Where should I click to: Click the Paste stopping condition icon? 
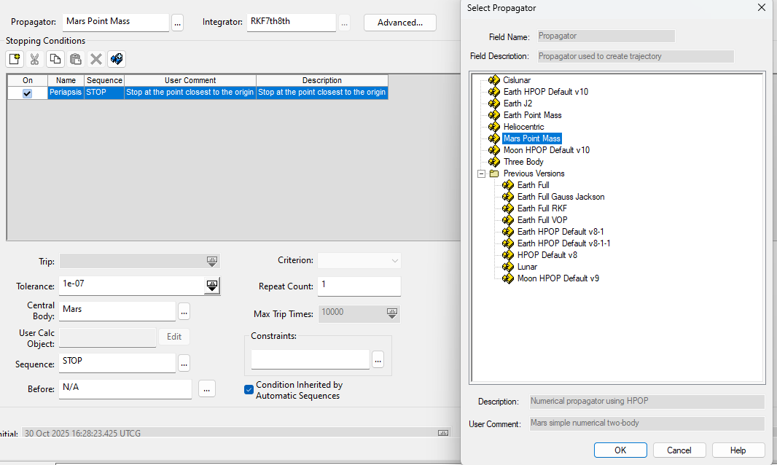point(75,59)
